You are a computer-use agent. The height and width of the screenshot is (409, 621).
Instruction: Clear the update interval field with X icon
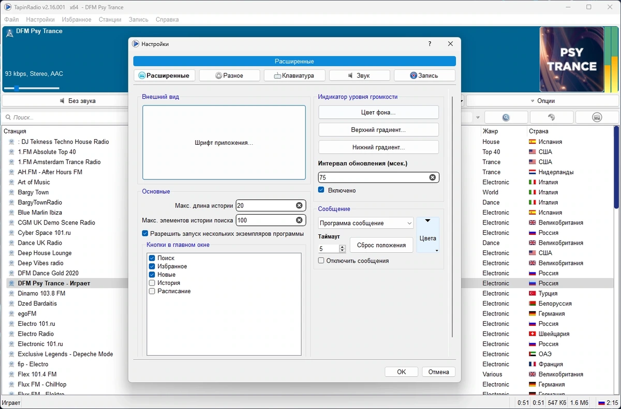[x=433, y=177]
